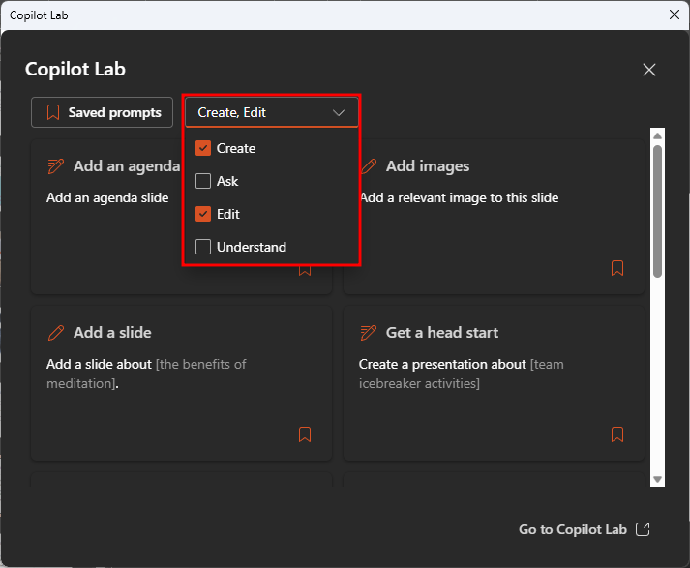
Task: Check the Understand filter checkbox
Action: pyautogui.click(x=203, y=247)
